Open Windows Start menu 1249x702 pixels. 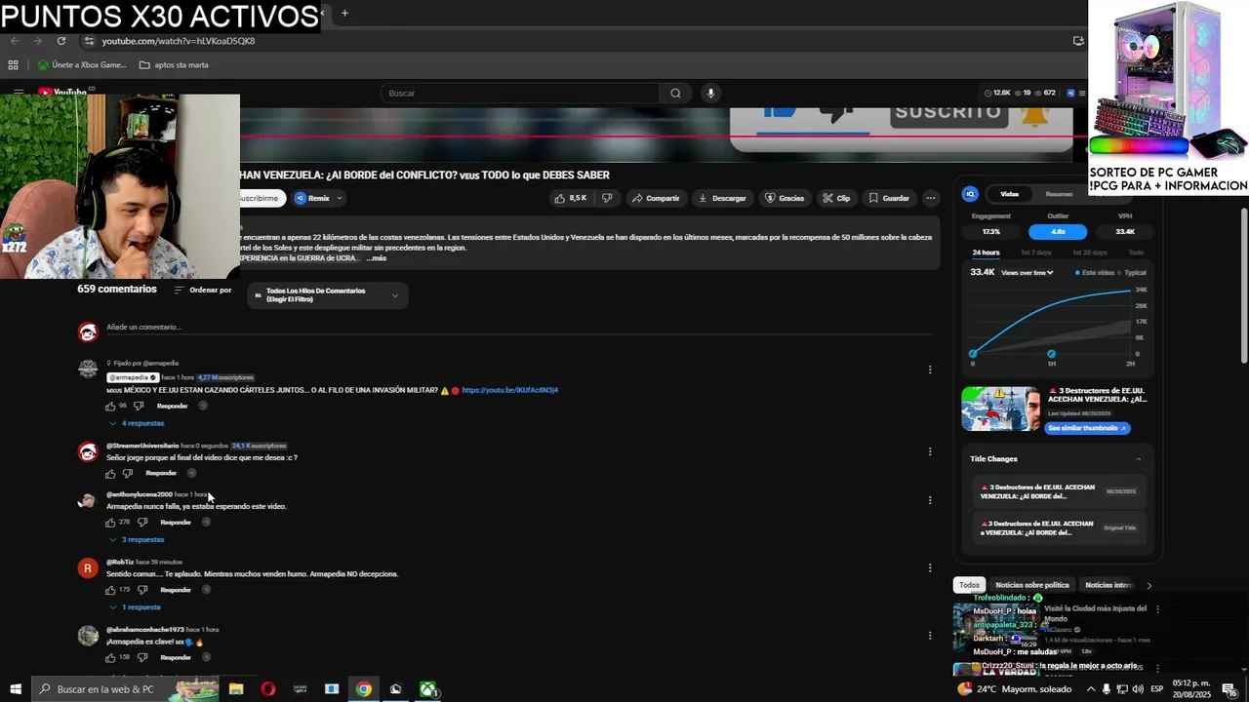tap(15, 689)
